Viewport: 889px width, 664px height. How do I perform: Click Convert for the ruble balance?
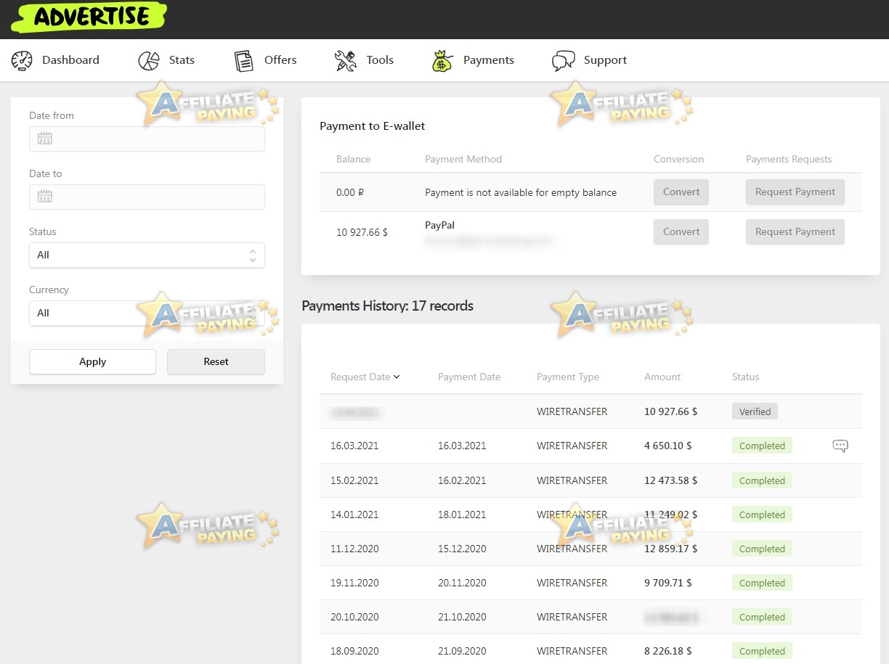(x=681, y=192)
